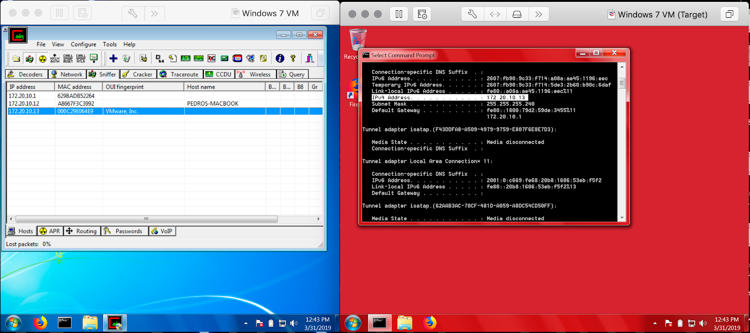Click the blue info About icon

click(x=280, y=58)
